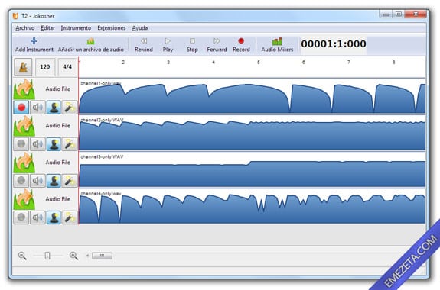The height and width of the screenshot is (290, 440).
Task: Select the channel3-only.WAV waveform clip
Action: click(253, 170)
